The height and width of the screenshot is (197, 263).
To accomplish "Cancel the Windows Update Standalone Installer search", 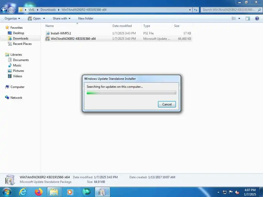I will pyautogui.click(x=167, y=104).
